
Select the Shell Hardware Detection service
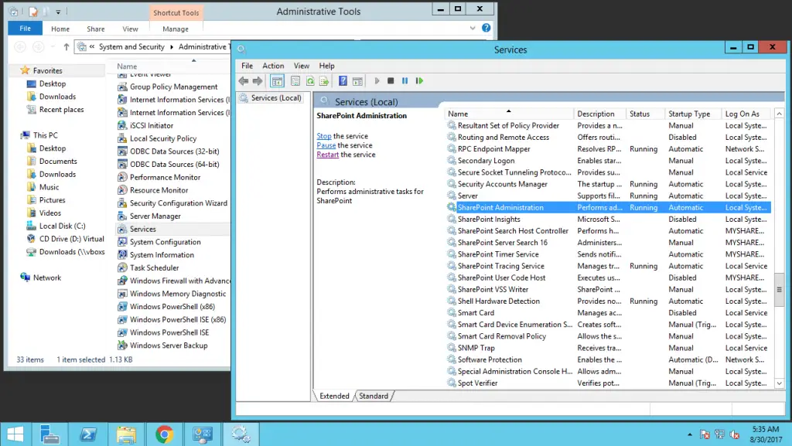[x=608, y=301]
